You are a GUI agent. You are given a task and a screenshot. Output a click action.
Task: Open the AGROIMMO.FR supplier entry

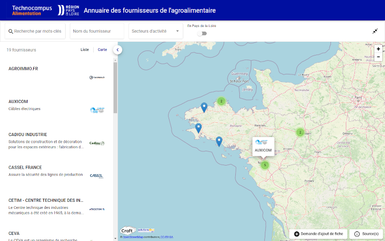click(23, 69)
